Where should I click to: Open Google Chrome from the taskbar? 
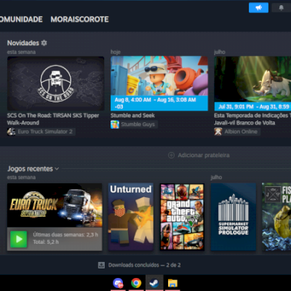(x=136, y=283)
